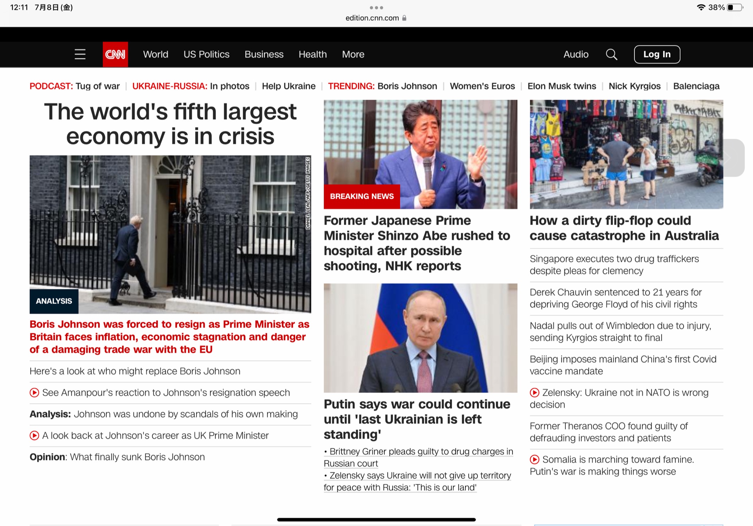Click the home indicator bar at bottom
The height and width of the screenshot is (526, 753).
[376, 520]
